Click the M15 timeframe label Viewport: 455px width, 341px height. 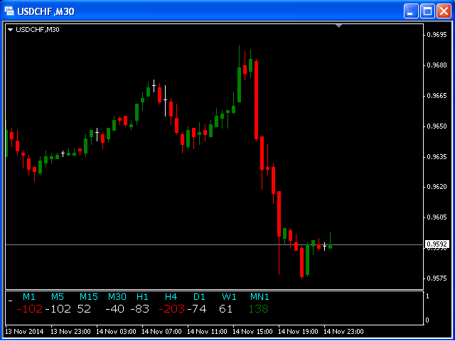pyautogui.click(x=89, y=296)
